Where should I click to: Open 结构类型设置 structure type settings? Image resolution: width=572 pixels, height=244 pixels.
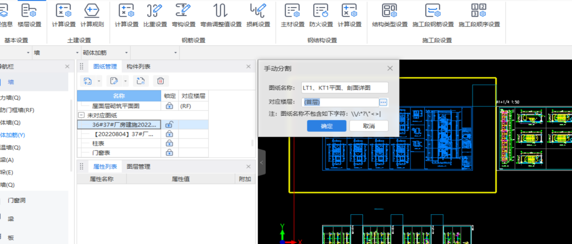[389, 15]
